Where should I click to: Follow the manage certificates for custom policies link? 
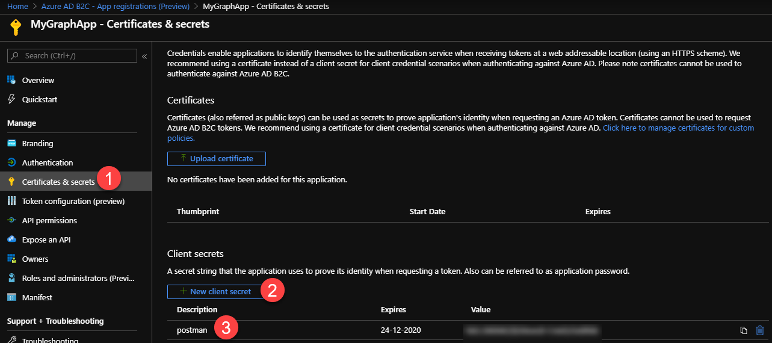point(678,128)
